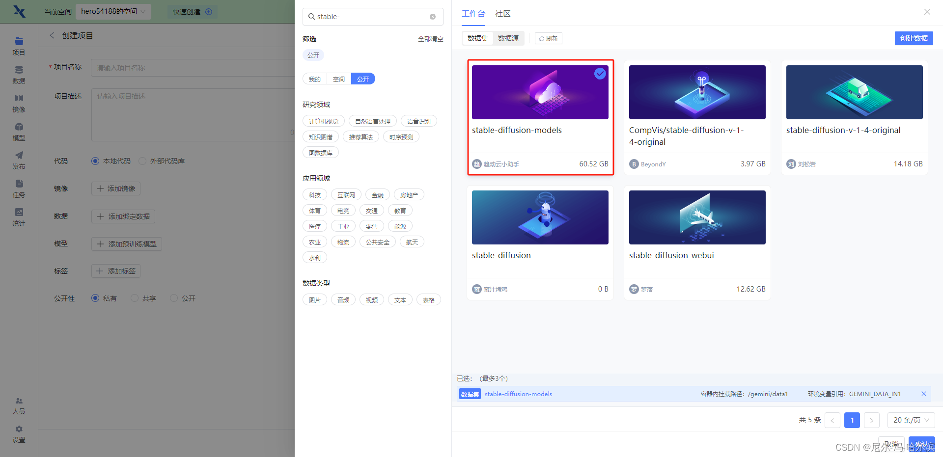This screenshot has height=457, width=943.
Task: Click the 快速创建 button
Action: tap(192, 12)
